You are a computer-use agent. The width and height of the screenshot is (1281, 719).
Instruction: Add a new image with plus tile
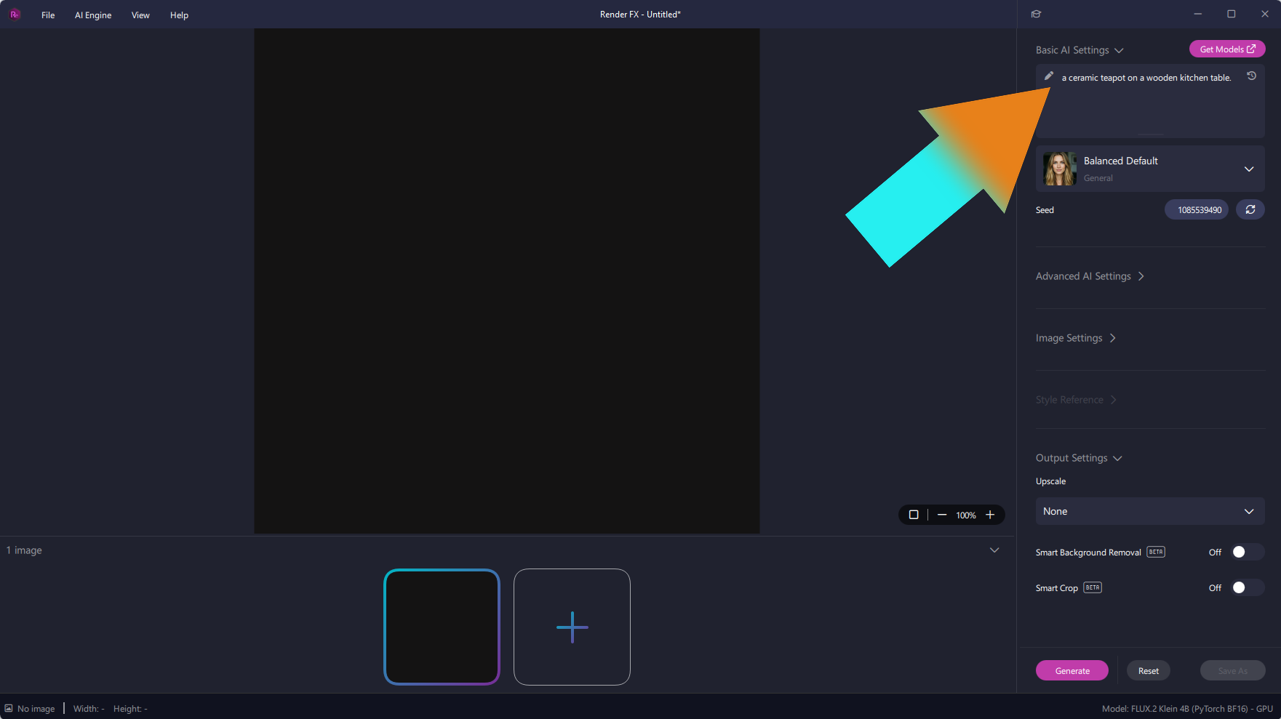point(572,627)
